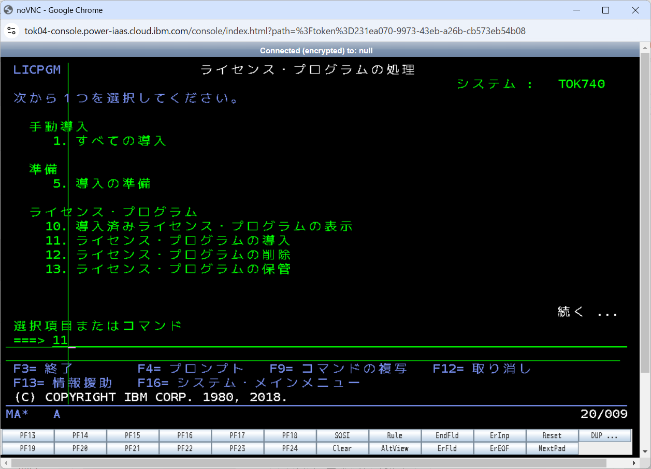
Task: Click the PF19 key button
Action: coord(28,448)
